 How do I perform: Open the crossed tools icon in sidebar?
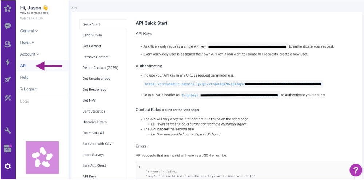[8, 98]
